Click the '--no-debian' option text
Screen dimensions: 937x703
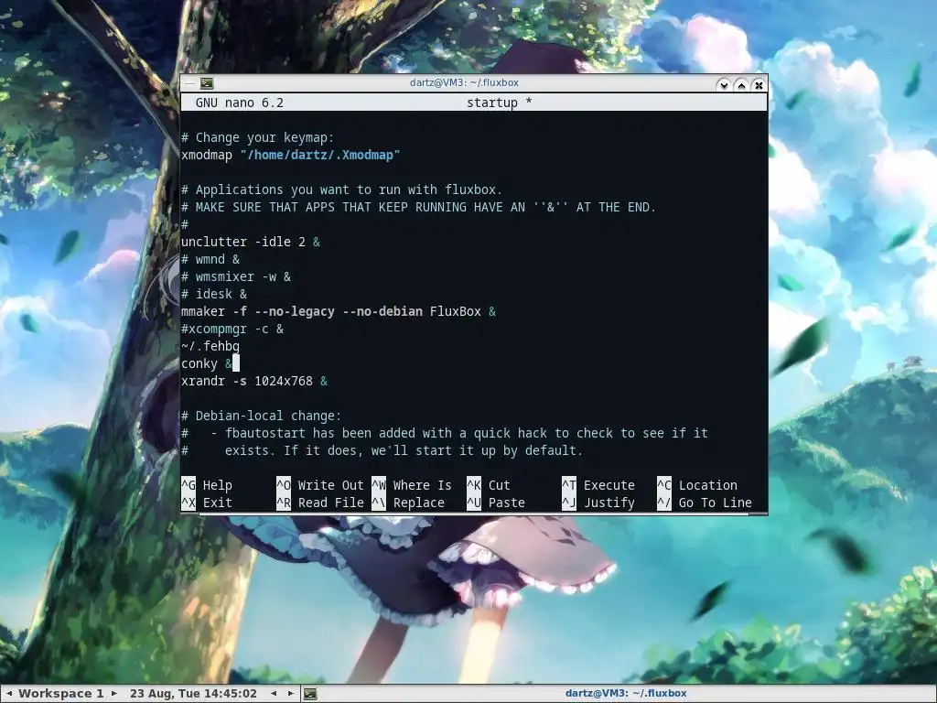coord(382,311)
